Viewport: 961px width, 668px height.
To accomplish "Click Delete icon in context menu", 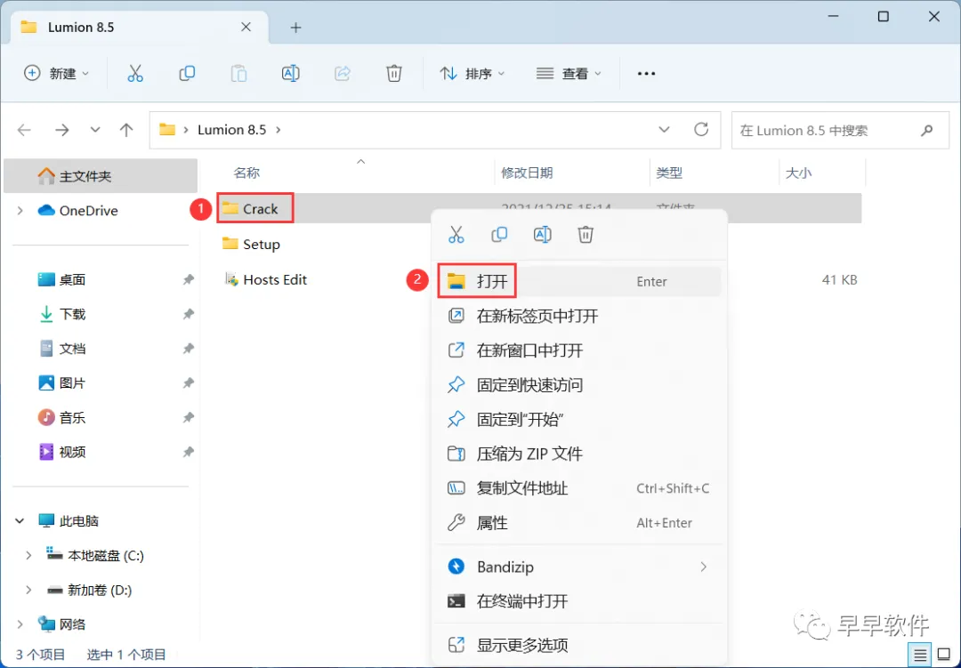I will pos(585,235).
